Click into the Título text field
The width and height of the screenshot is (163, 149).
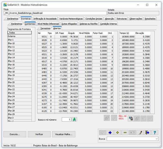(55, 13)
